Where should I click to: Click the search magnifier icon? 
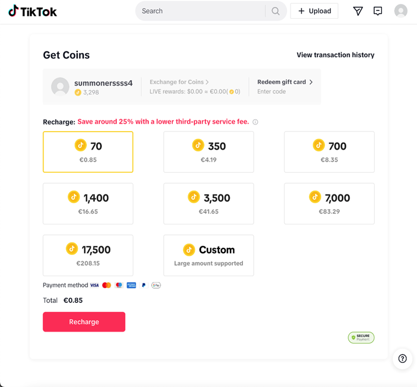tap(276, 11)
